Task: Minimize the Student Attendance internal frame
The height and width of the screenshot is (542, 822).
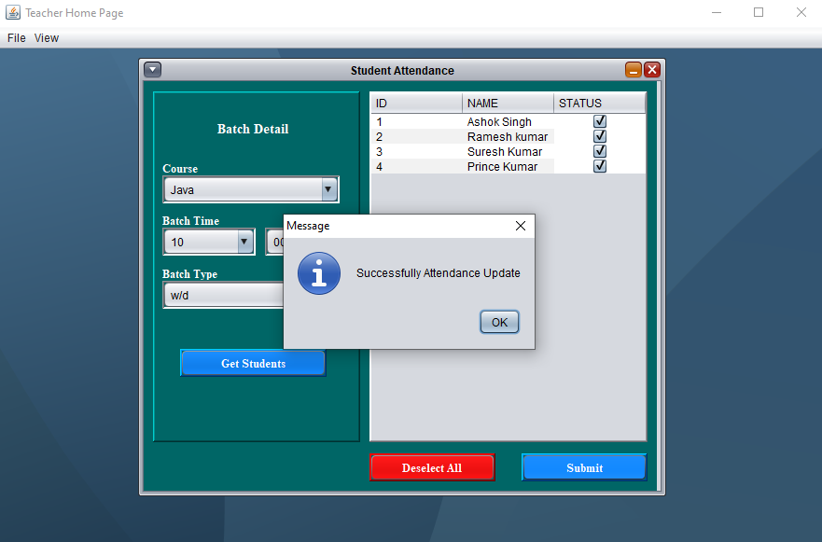Action: (633, 69)
